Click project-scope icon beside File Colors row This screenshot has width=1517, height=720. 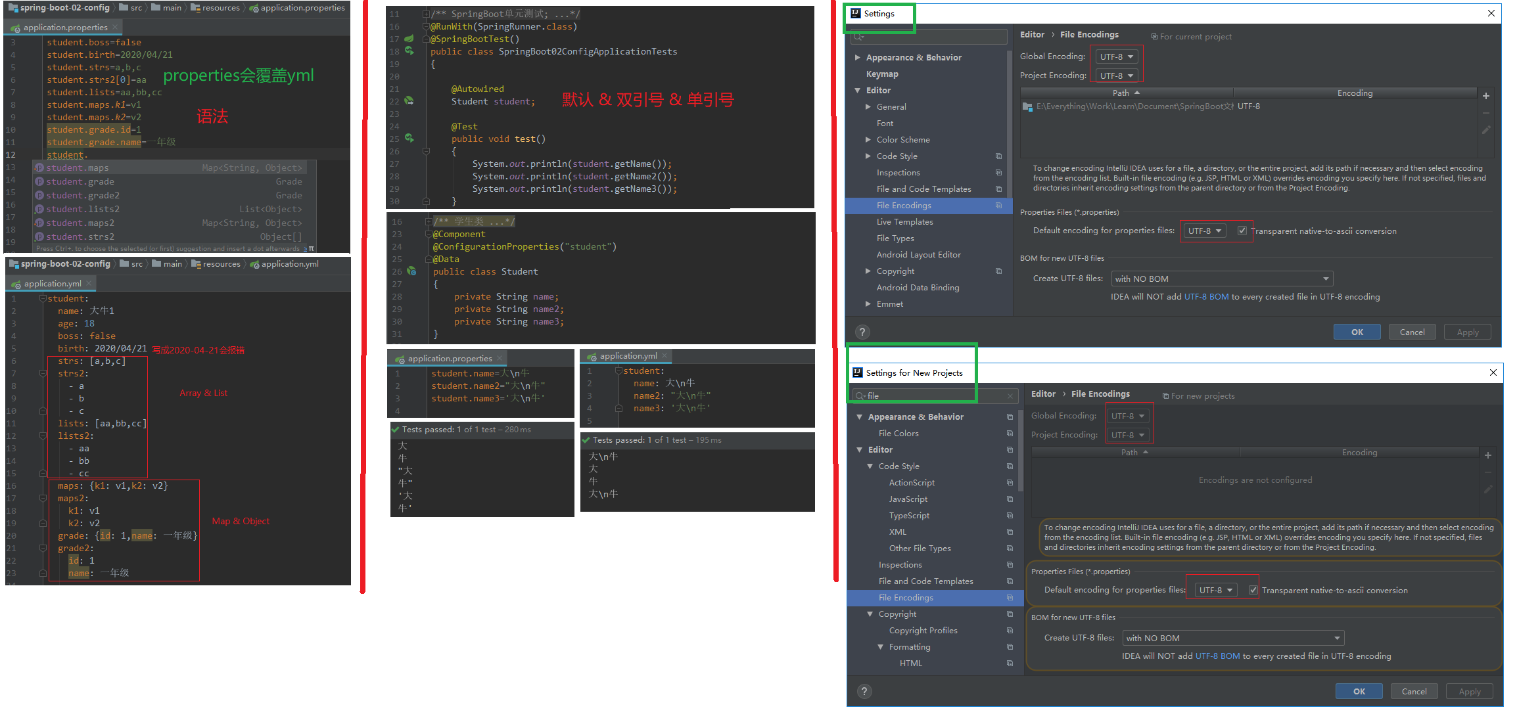(x=1010, y=434)
